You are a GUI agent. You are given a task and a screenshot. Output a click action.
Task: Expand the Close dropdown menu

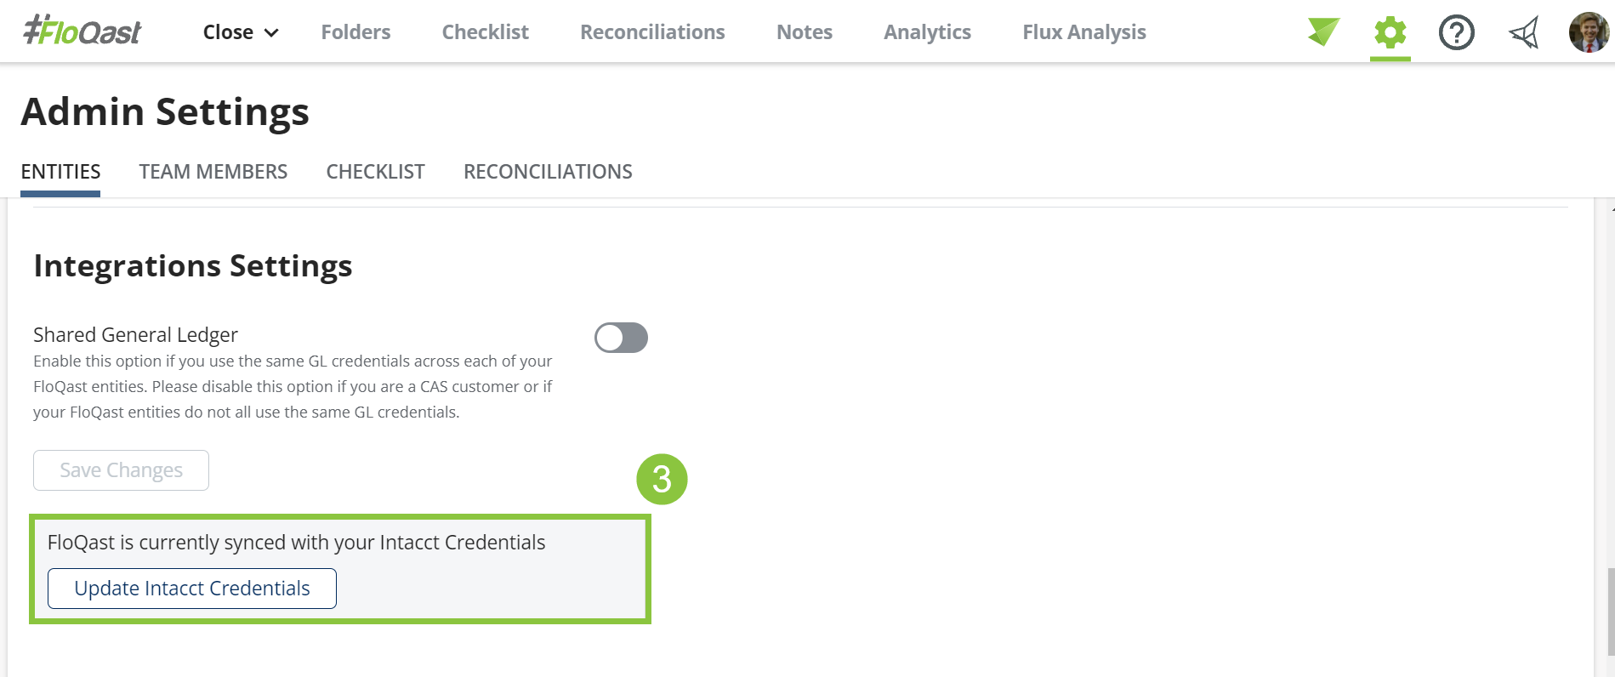(241, 32)
